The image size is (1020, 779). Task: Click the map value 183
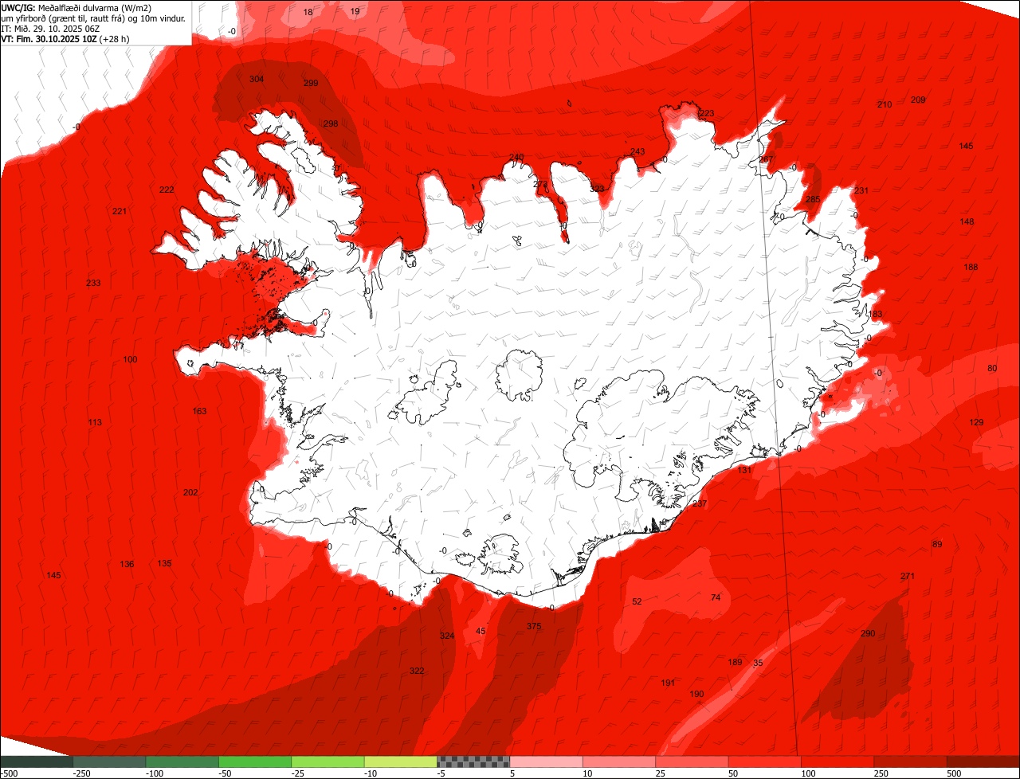(x=876, y=314)
